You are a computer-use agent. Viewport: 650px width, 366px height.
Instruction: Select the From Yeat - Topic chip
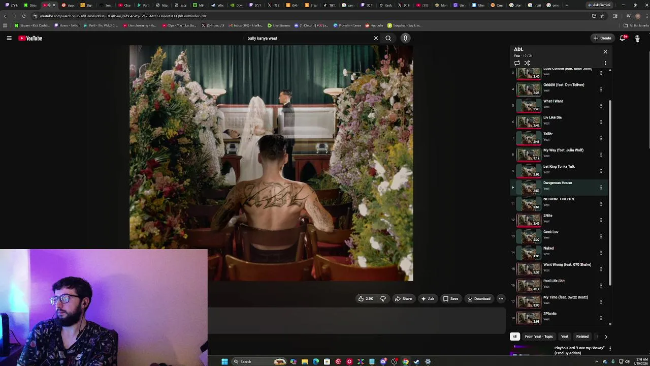pyautogui.click(x=539, y=337)
